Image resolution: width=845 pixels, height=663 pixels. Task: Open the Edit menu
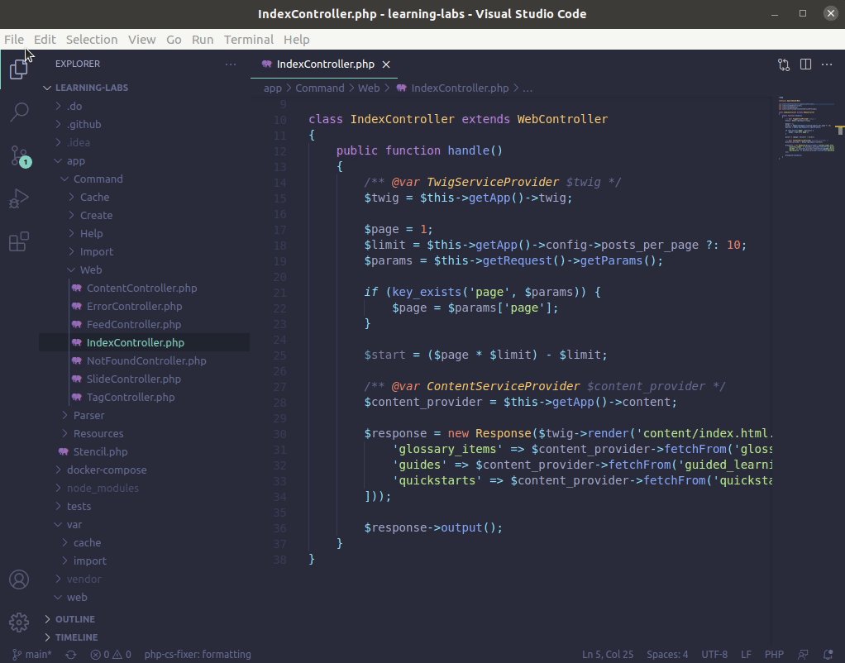click(x=45, y=40)
